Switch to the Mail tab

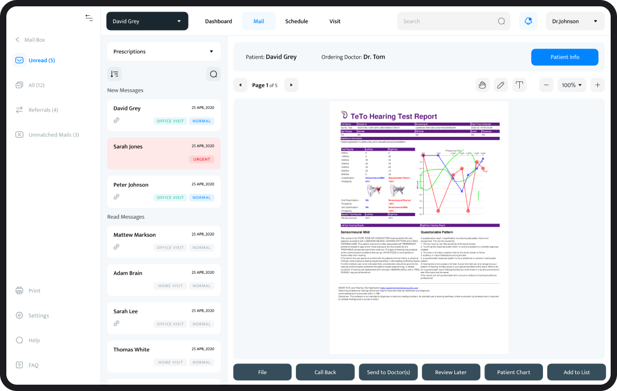point(258,21)
